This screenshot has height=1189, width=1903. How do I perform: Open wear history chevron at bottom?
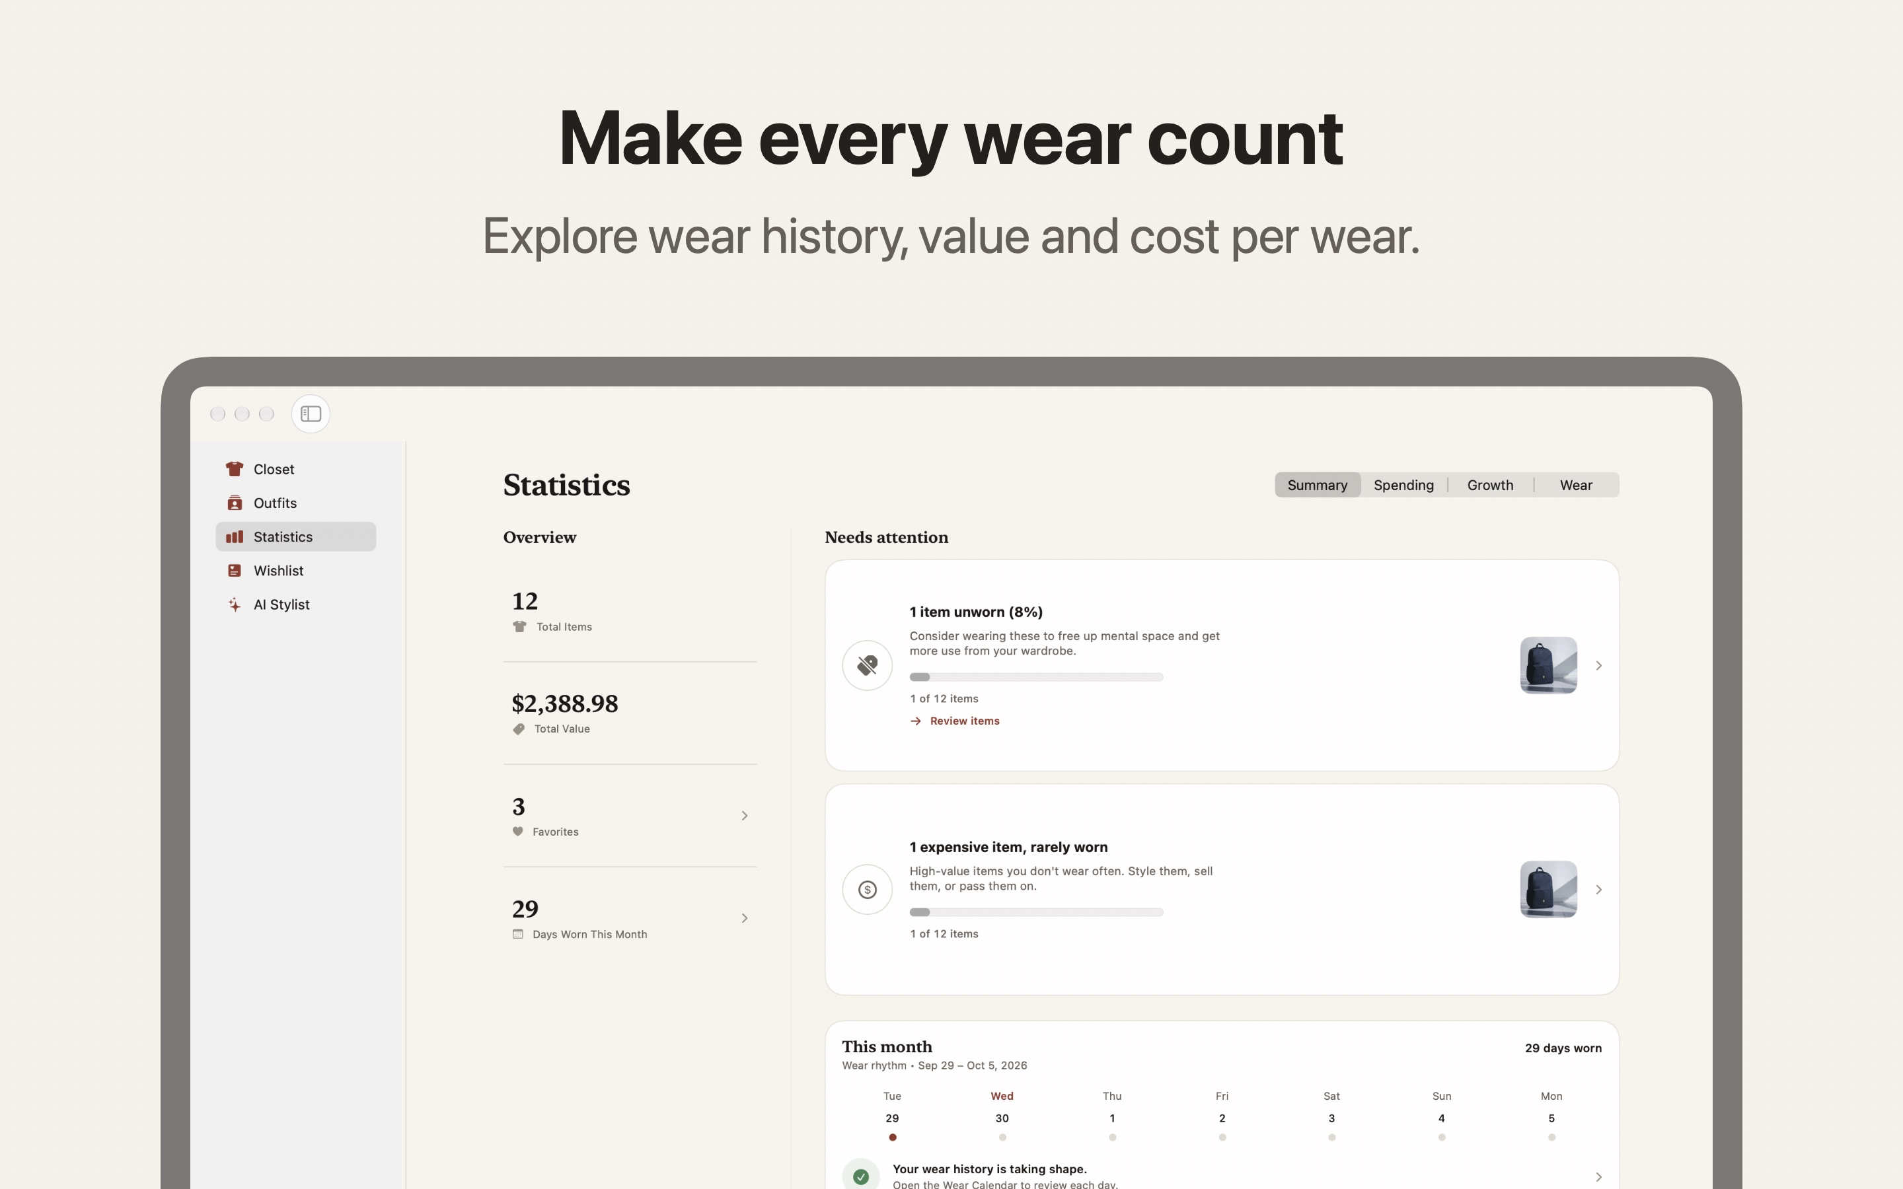tap(1598, 1177)
